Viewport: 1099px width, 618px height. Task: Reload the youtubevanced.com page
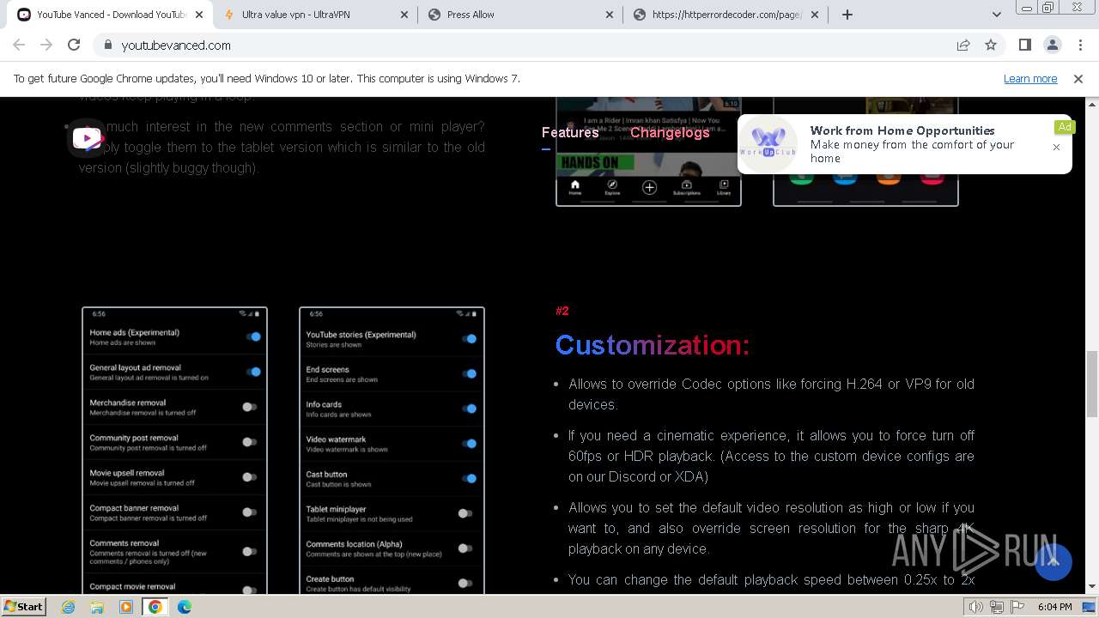74,45
